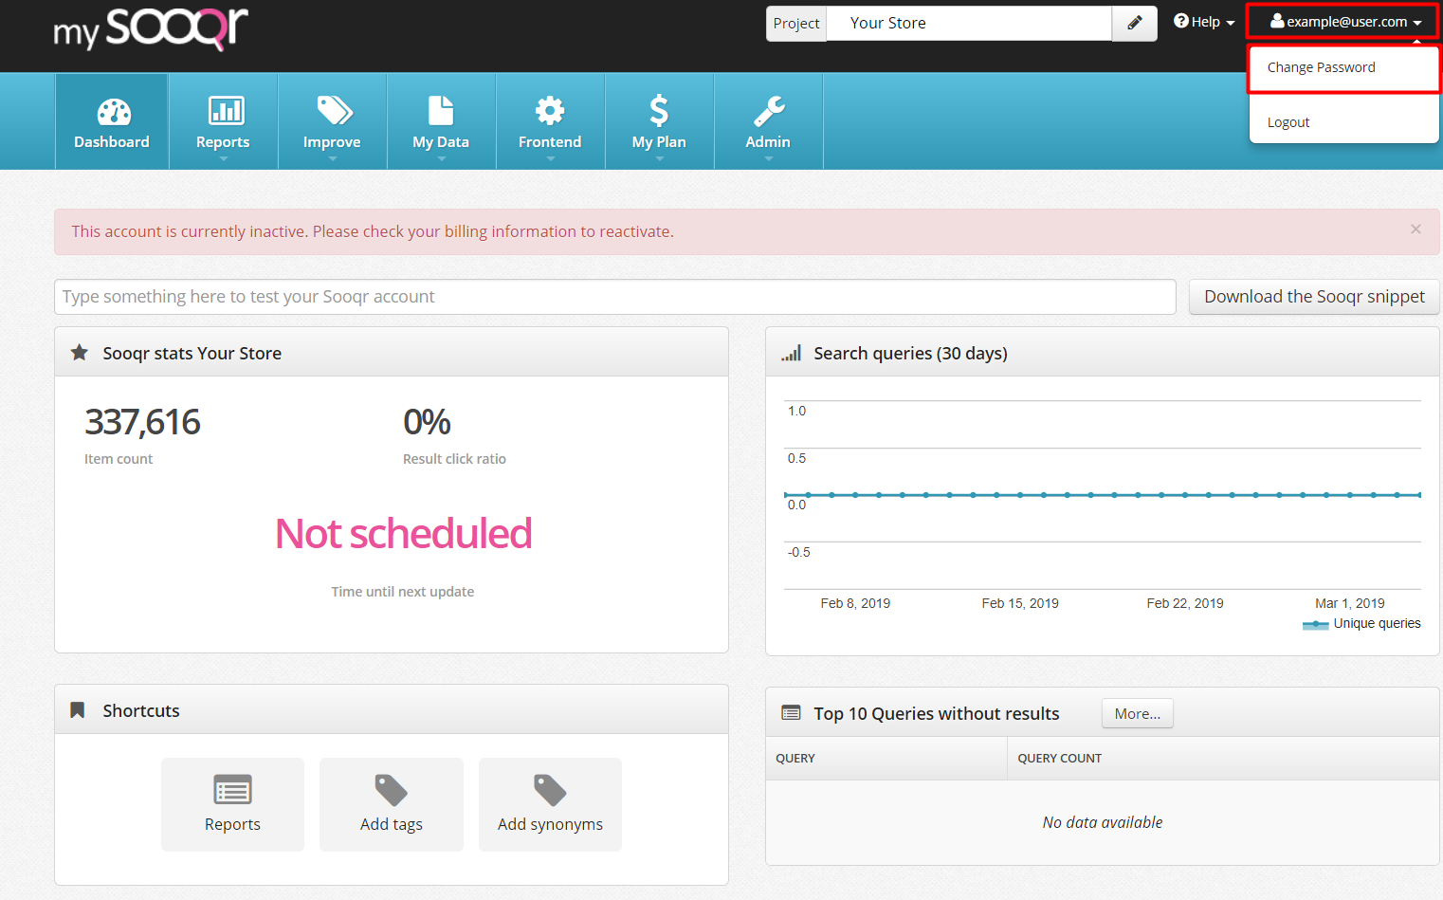The width and height of the screenshot is (1443, 900).
Task: Open the My Data nav label
Action: pyautogui.click(x=441, y=142)
